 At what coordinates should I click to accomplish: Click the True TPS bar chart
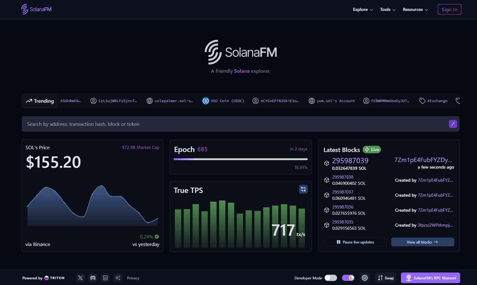240,224
